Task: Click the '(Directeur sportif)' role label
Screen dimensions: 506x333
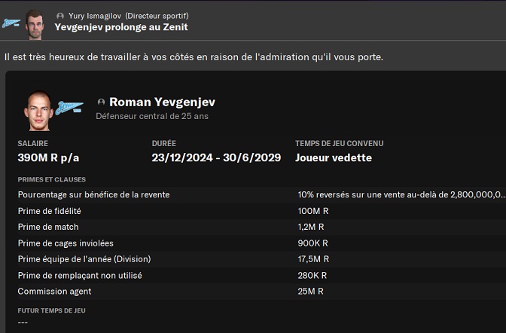Action: pyautogui.click(x=157, y=16)
